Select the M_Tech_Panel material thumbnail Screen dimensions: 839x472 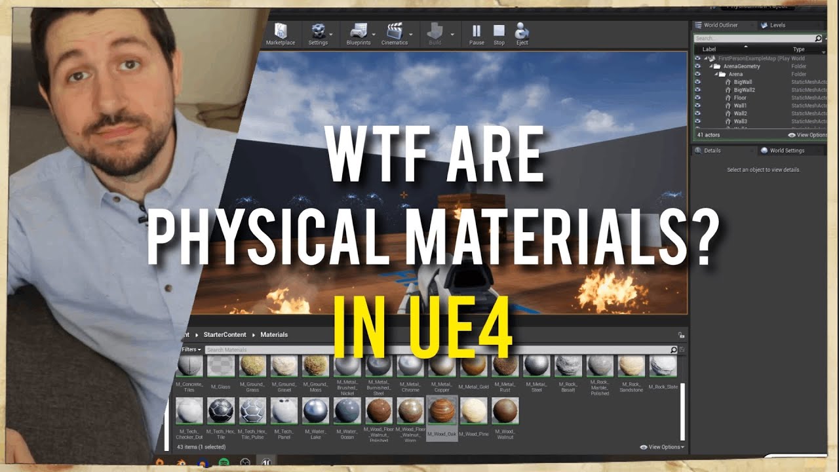tap(284, 410)
